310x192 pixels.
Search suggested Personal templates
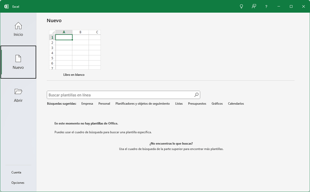[104, 104]
